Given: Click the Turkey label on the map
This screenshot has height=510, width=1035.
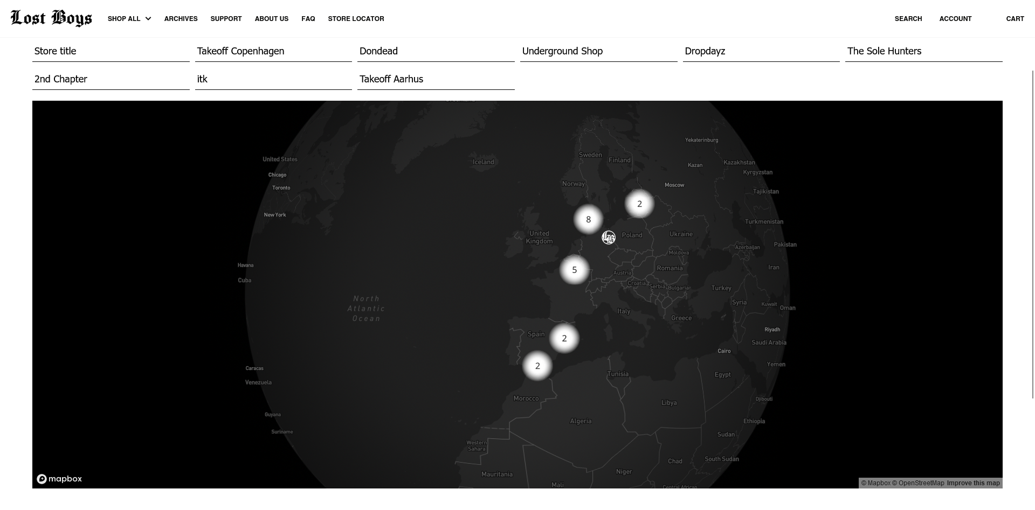Looking at the screenshot, I should pyautogui.click(x=721, y=288).
